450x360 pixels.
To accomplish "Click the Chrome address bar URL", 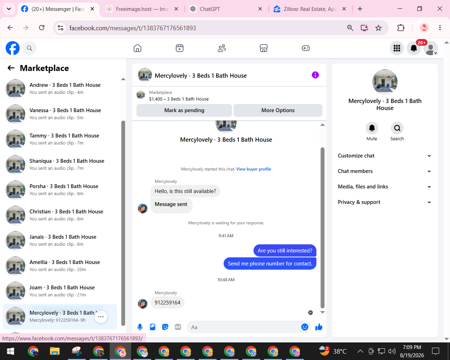I will (133, 28).
